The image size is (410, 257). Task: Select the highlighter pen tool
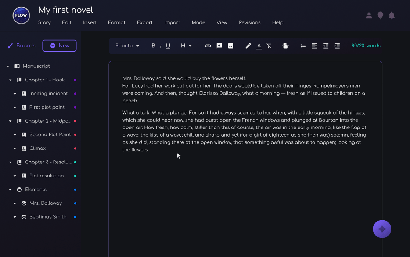coord(248,46)
